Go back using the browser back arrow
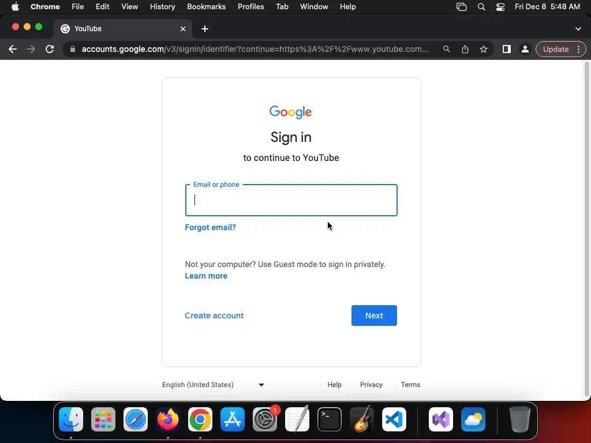591x443 pixels. (x=13, y=50)
